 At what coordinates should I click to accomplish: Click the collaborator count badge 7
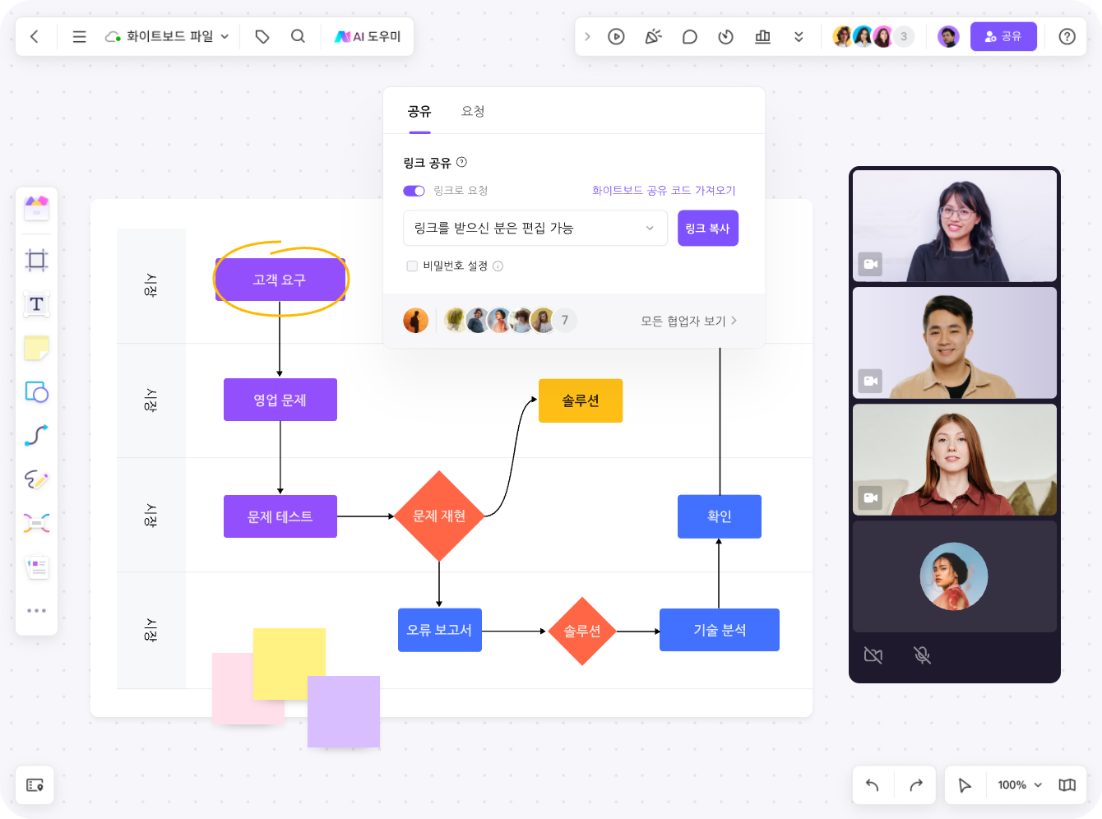point(564,320)
